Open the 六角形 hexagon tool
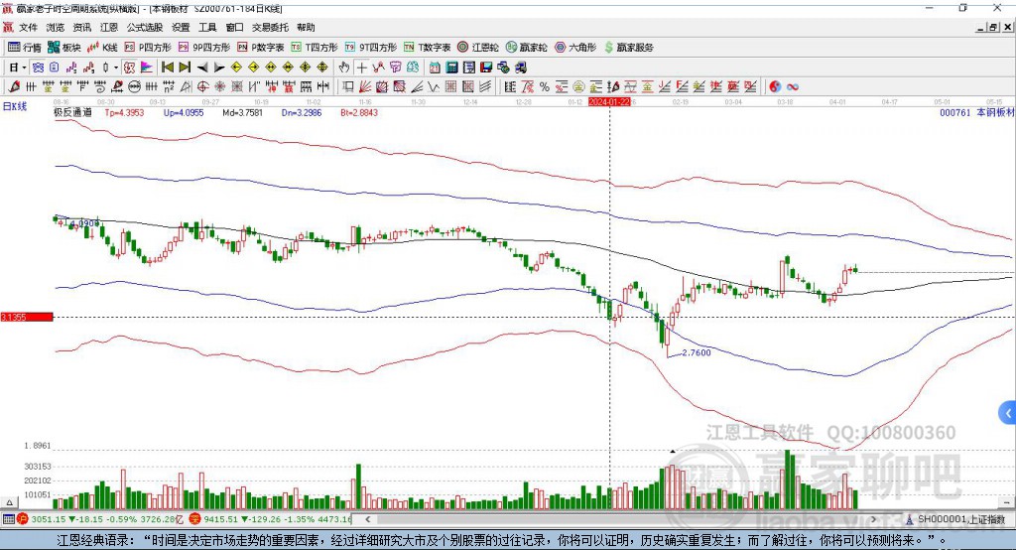The height and width of the screenshot is (550, 1016). click(x=575, y=48)
